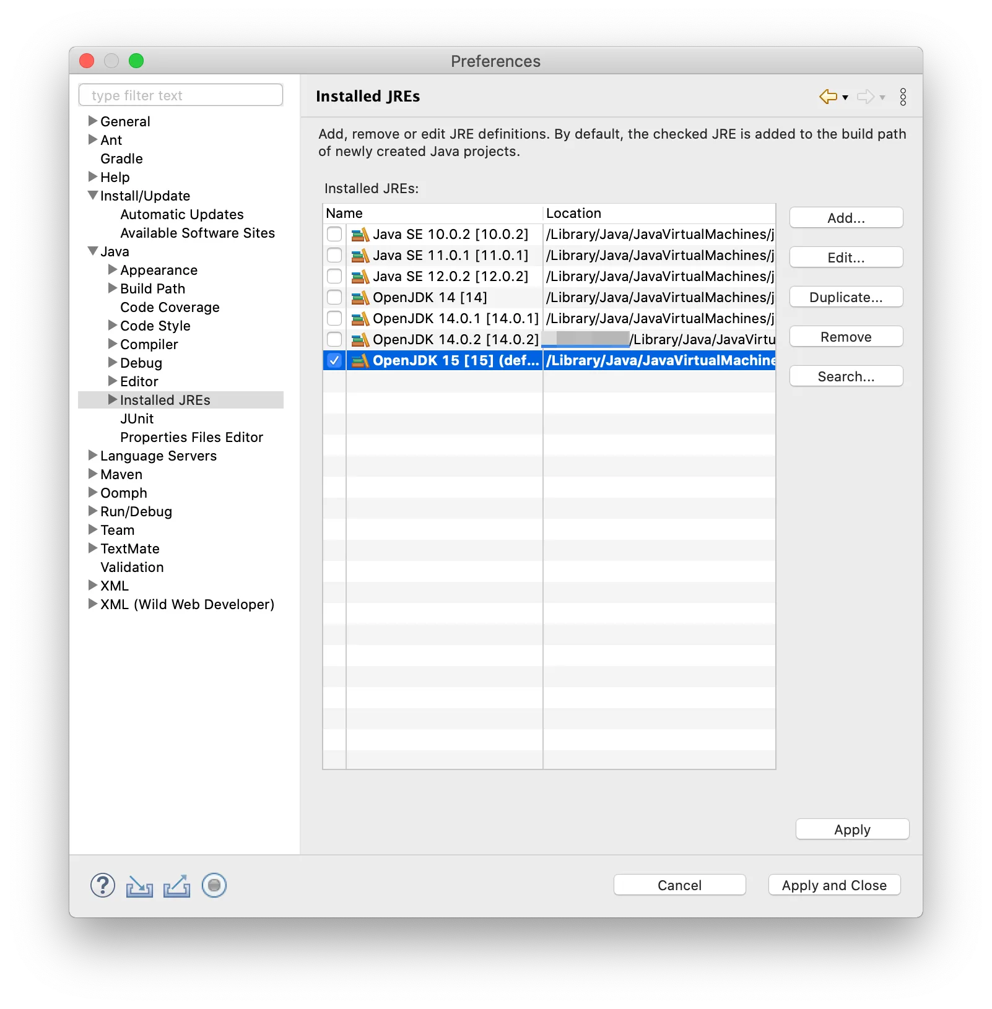Click the Java SE 11.0.1 library icon
This screenshot has height=1009, width=992.
[360, 256]
